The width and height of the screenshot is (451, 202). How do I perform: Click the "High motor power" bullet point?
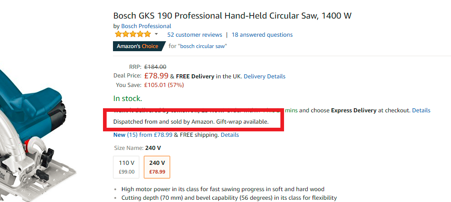pyautogui.click(x=223, y=189)
